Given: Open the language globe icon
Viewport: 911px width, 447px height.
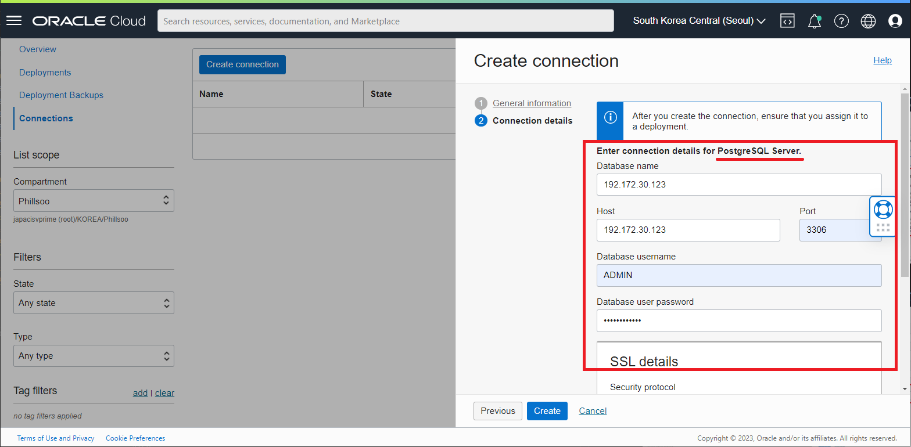Looking at the screenshot, I should tap(868, 21).
